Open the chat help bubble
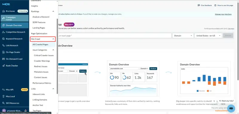The width and height of the screenshot is (239, 114). point(231,109)
